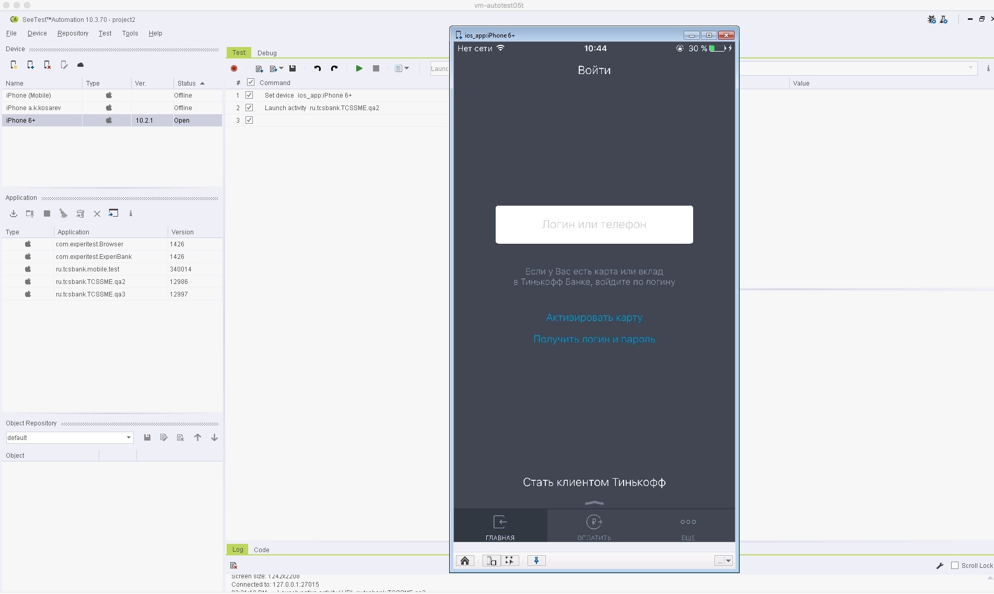Uninstall application with the trash icon

pyautogui.click(x=80, y=213)
